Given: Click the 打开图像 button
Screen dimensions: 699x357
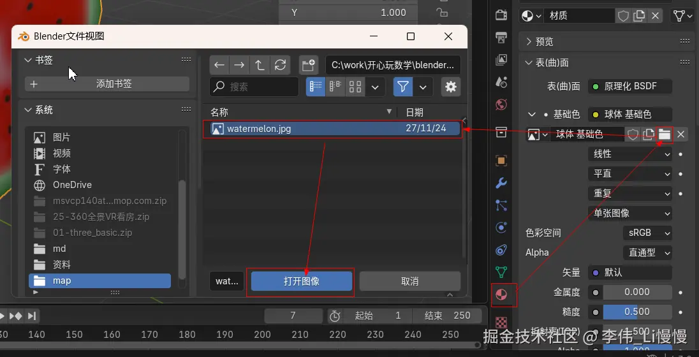Looking at the screenshot, I should point(302,281).
